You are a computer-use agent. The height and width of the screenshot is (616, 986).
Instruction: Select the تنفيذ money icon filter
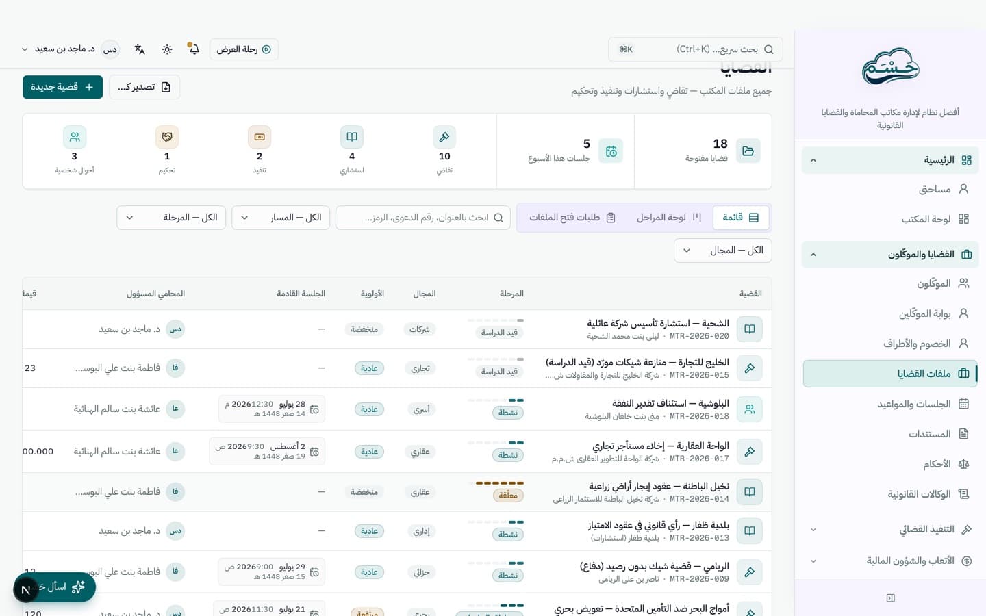[x=260, y=137]
